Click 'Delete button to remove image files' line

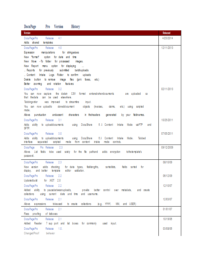pyautogui.click(x=61, y=80)
